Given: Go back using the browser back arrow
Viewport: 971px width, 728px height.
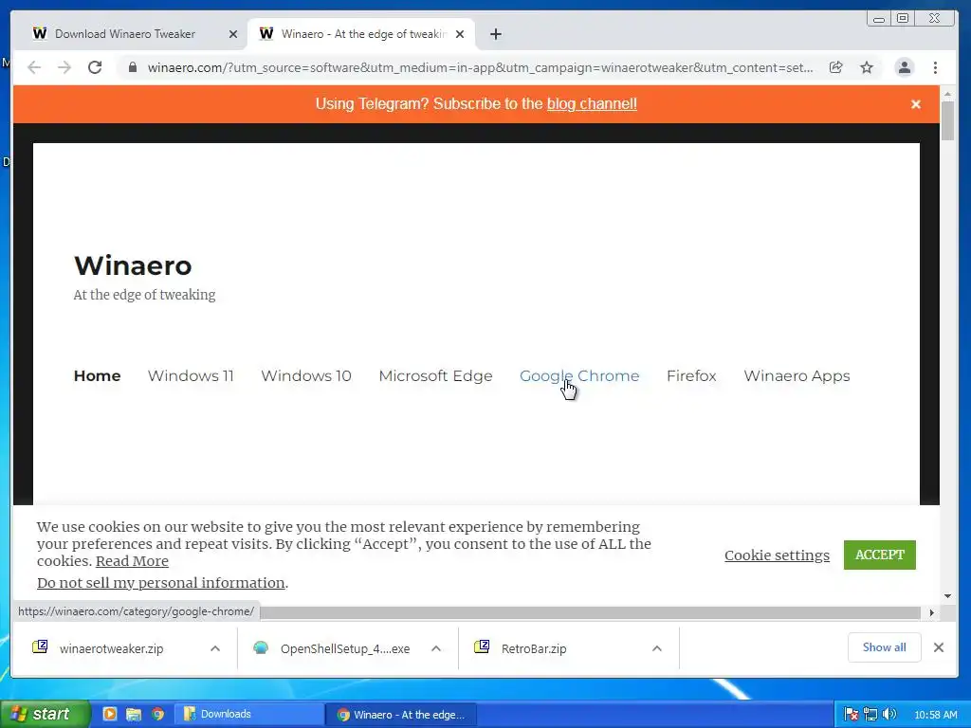Looking at the screenshot, I should coord(34,67).
